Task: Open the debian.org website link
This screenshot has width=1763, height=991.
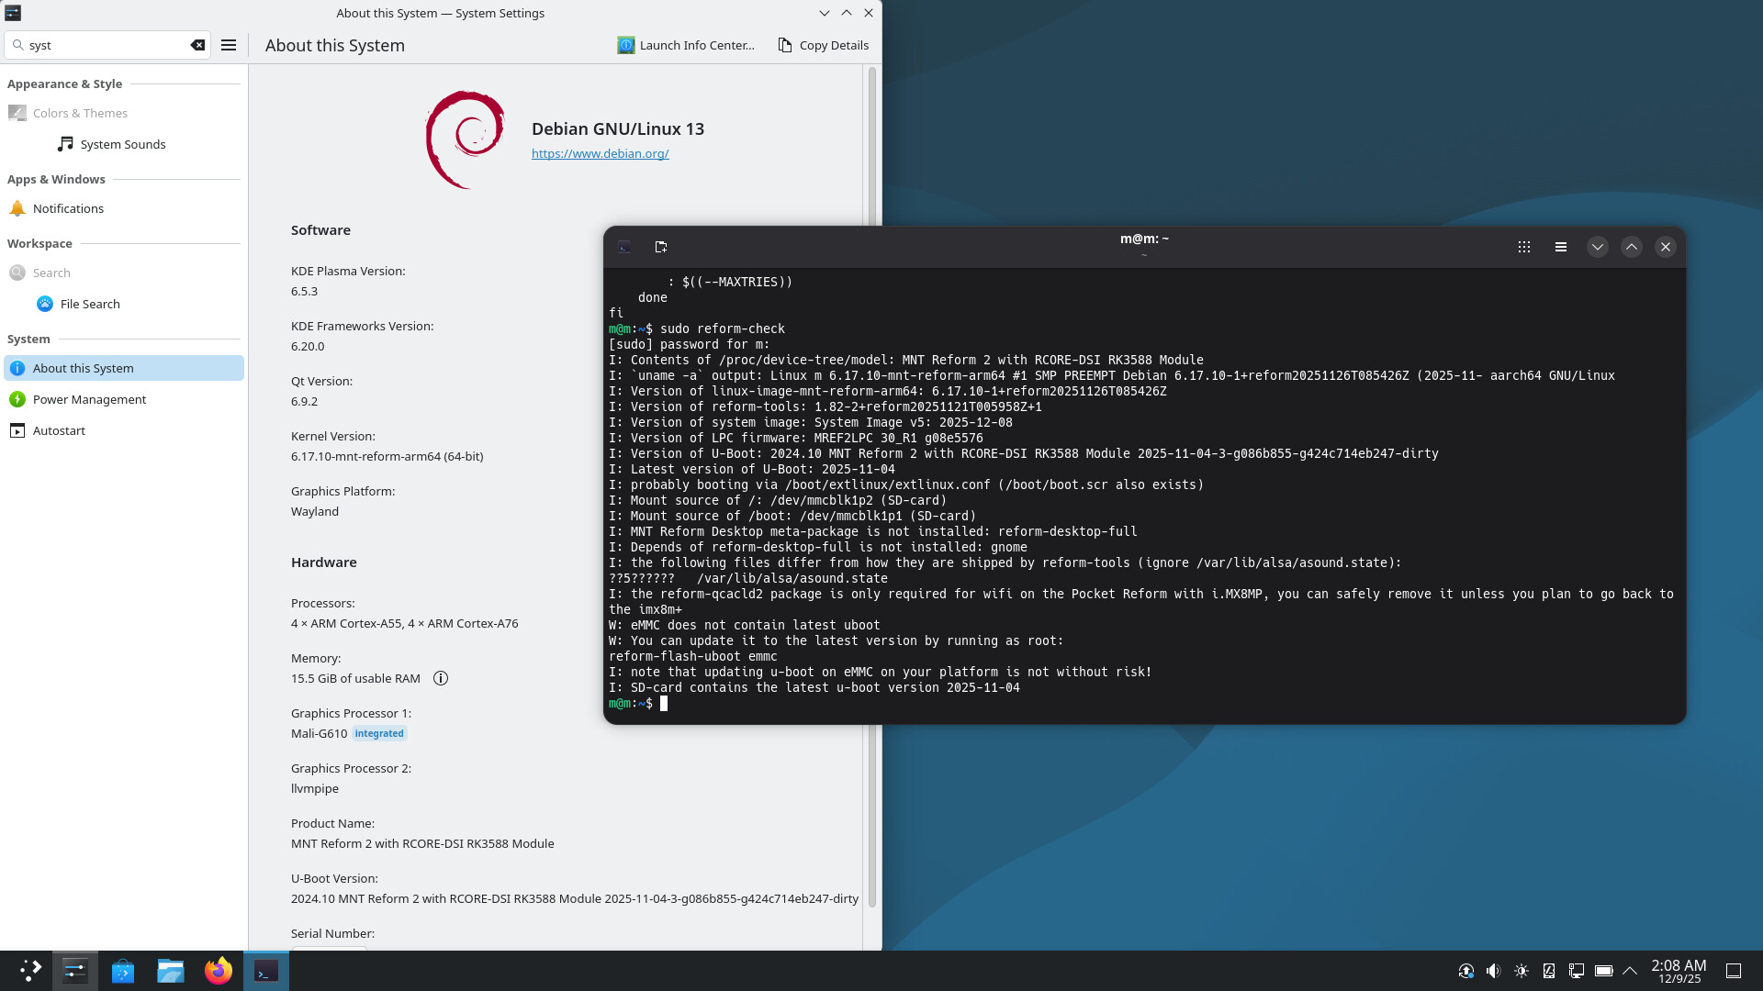Action: (x=600, y=153)
